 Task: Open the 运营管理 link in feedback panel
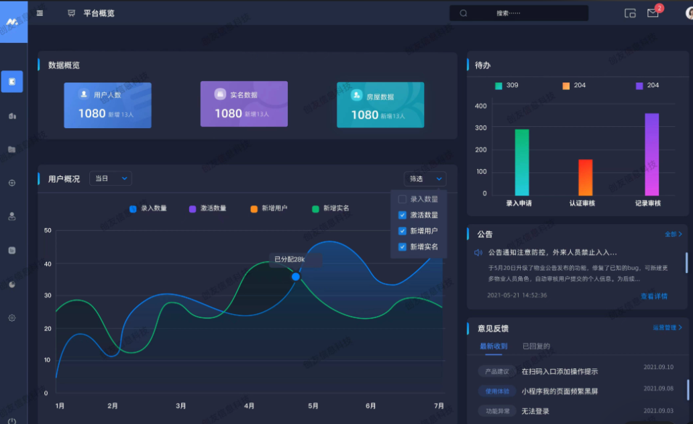point(667,327)
